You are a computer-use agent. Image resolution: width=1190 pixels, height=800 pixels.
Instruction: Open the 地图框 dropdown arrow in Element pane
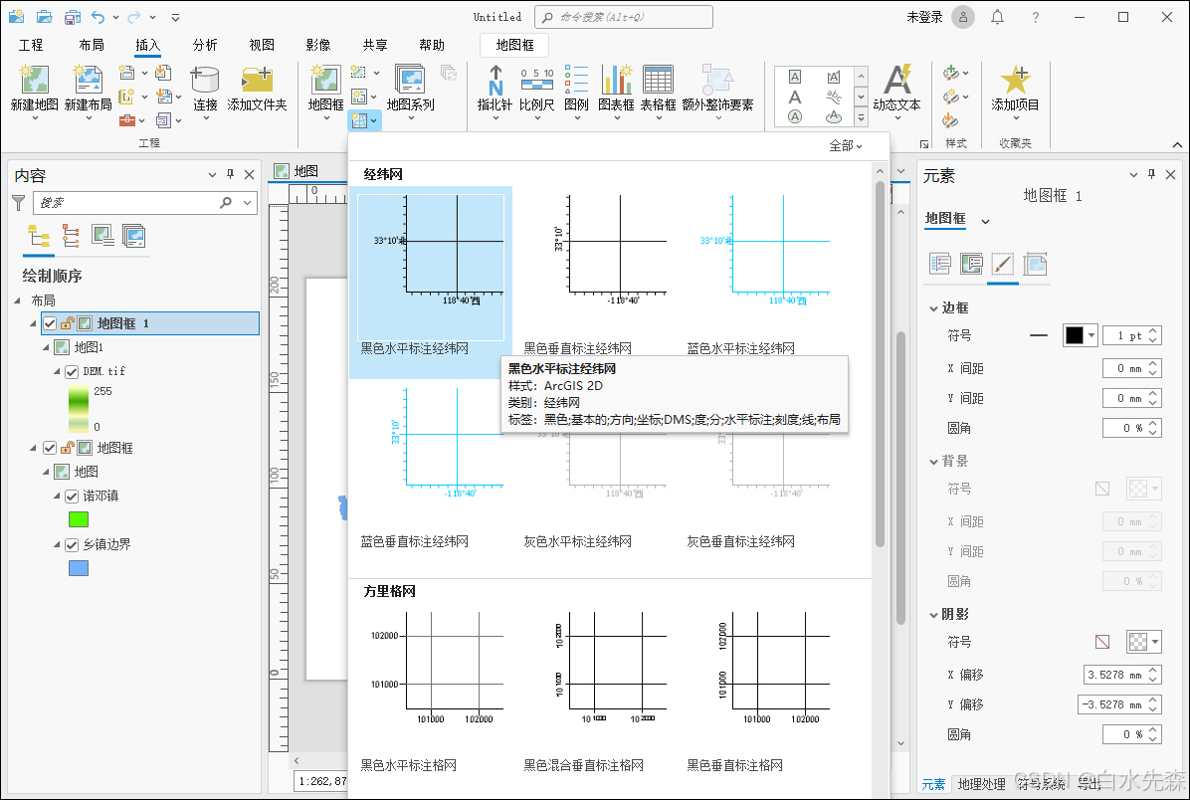[x=985, y=222]
